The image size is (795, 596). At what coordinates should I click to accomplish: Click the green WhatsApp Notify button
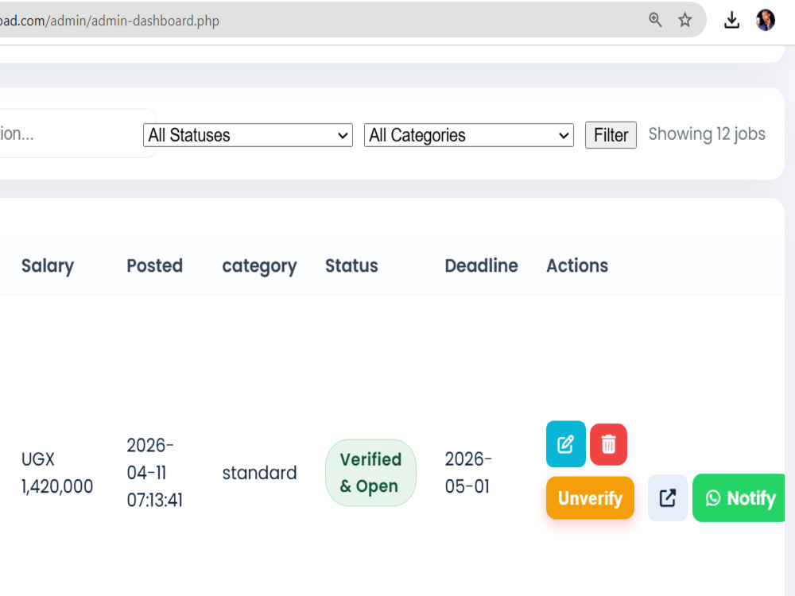tap(739, 497)
